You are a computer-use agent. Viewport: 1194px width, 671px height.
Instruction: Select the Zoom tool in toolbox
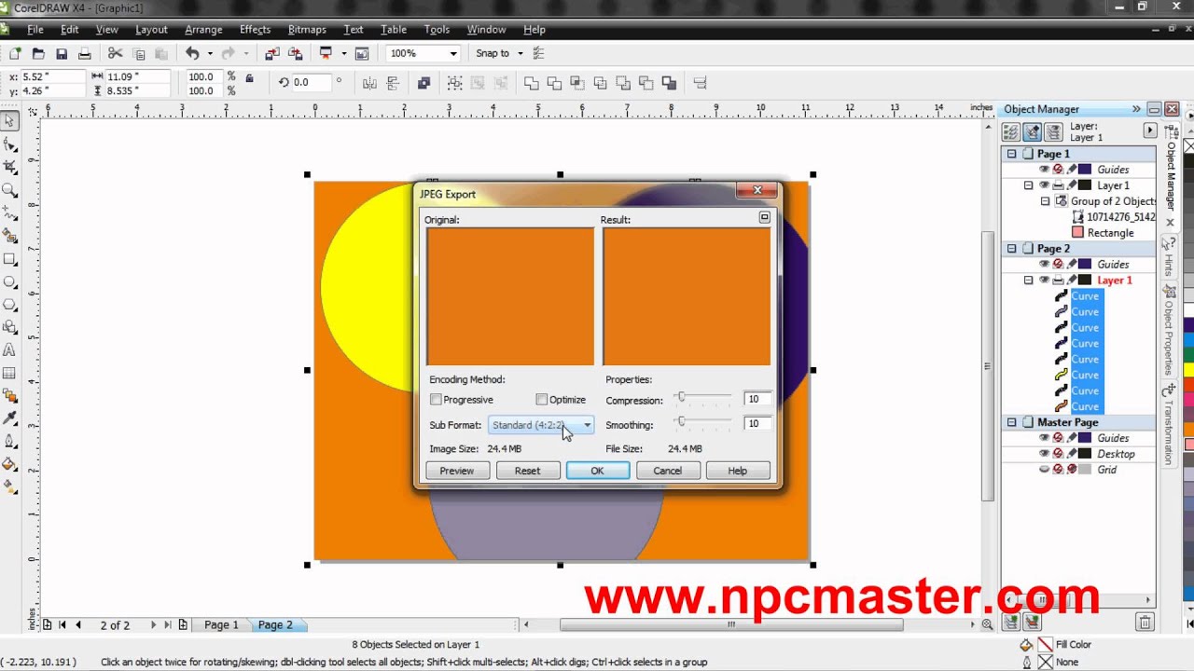(x=10, y=190)
